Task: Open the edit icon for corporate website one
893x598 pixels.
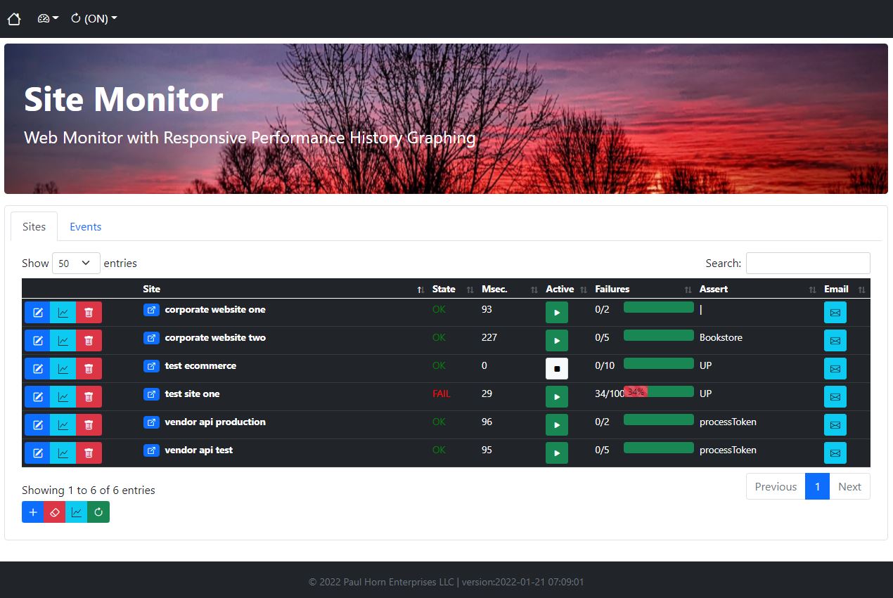Action: tap(37, 312)
